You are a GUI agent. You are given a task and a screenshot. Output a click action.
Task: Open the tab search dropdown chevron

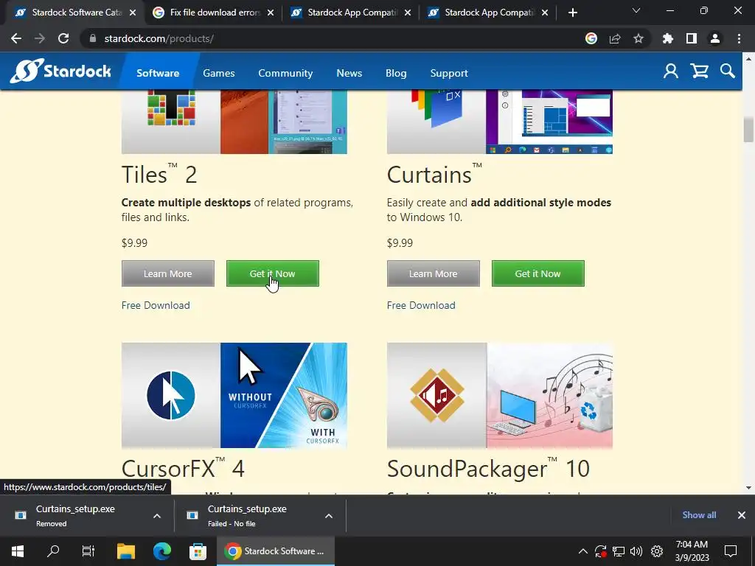tap(636, 10)
